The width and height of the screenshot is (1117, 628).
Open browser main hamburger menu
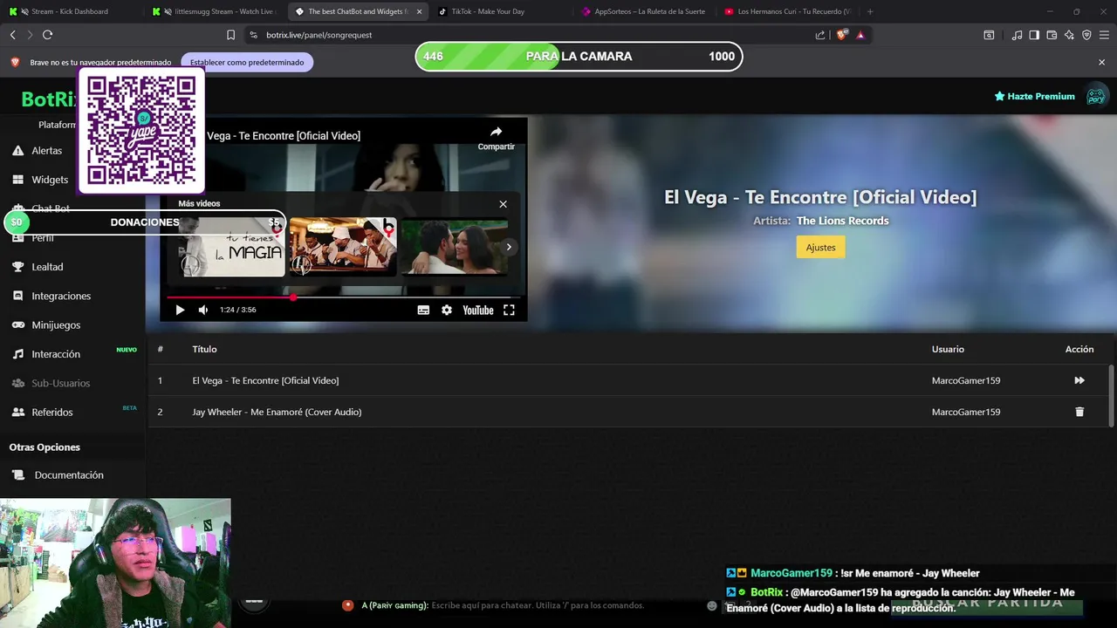point(1104,35)
